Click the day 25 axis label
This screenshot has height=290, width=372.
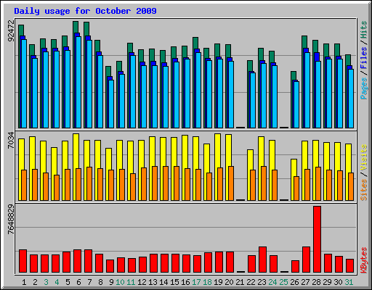[x=283, y=282]
